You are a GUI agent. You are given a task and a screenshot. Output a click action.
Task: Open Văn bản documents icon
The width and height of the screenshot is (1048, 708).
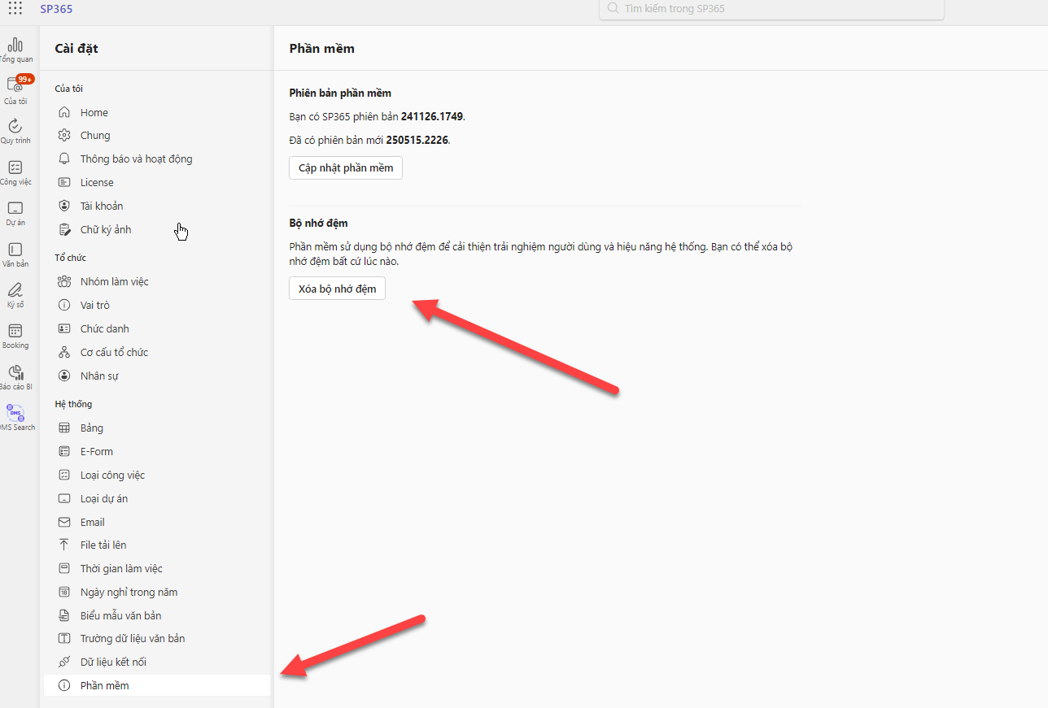[15, 254]
